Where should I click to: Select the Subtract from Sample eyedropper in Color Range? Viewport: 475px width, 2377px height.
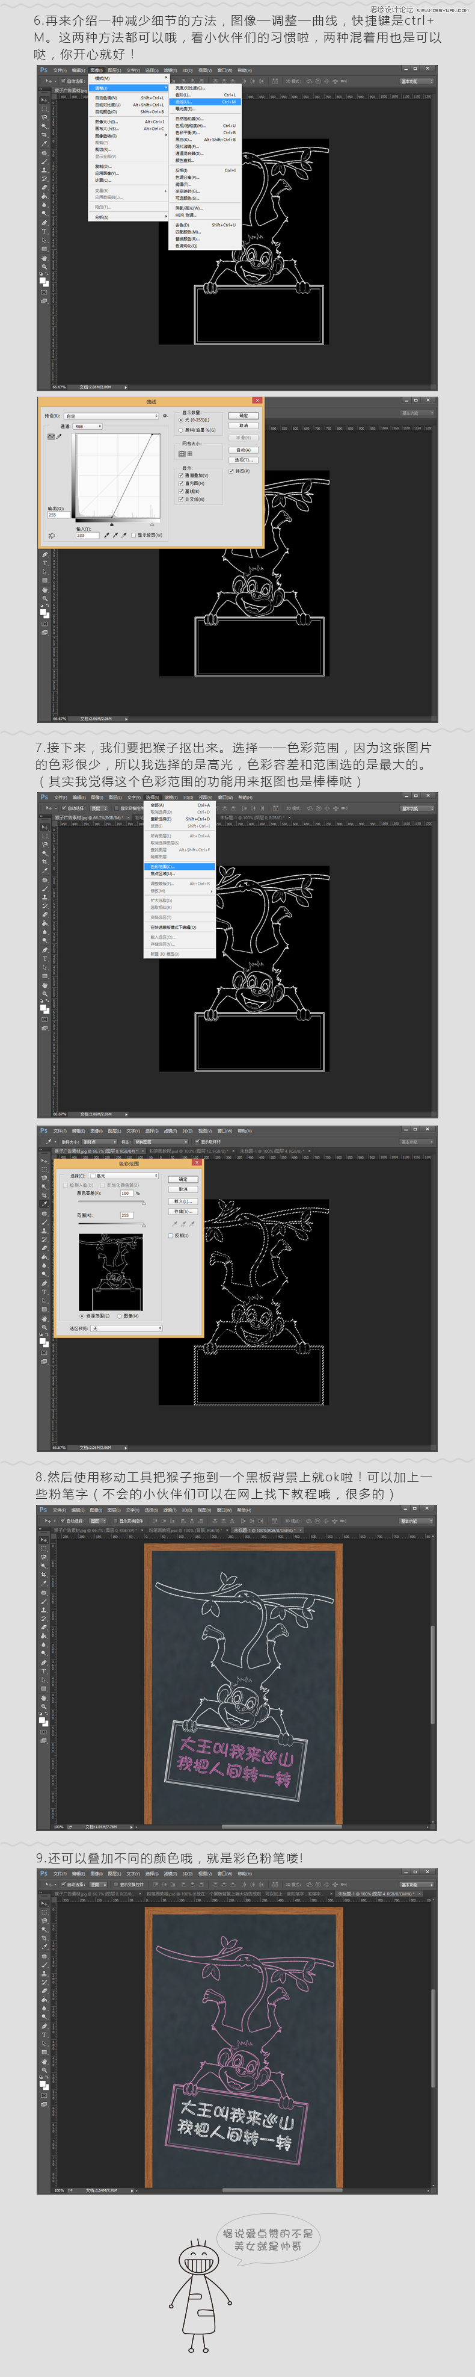(192, 1224)
